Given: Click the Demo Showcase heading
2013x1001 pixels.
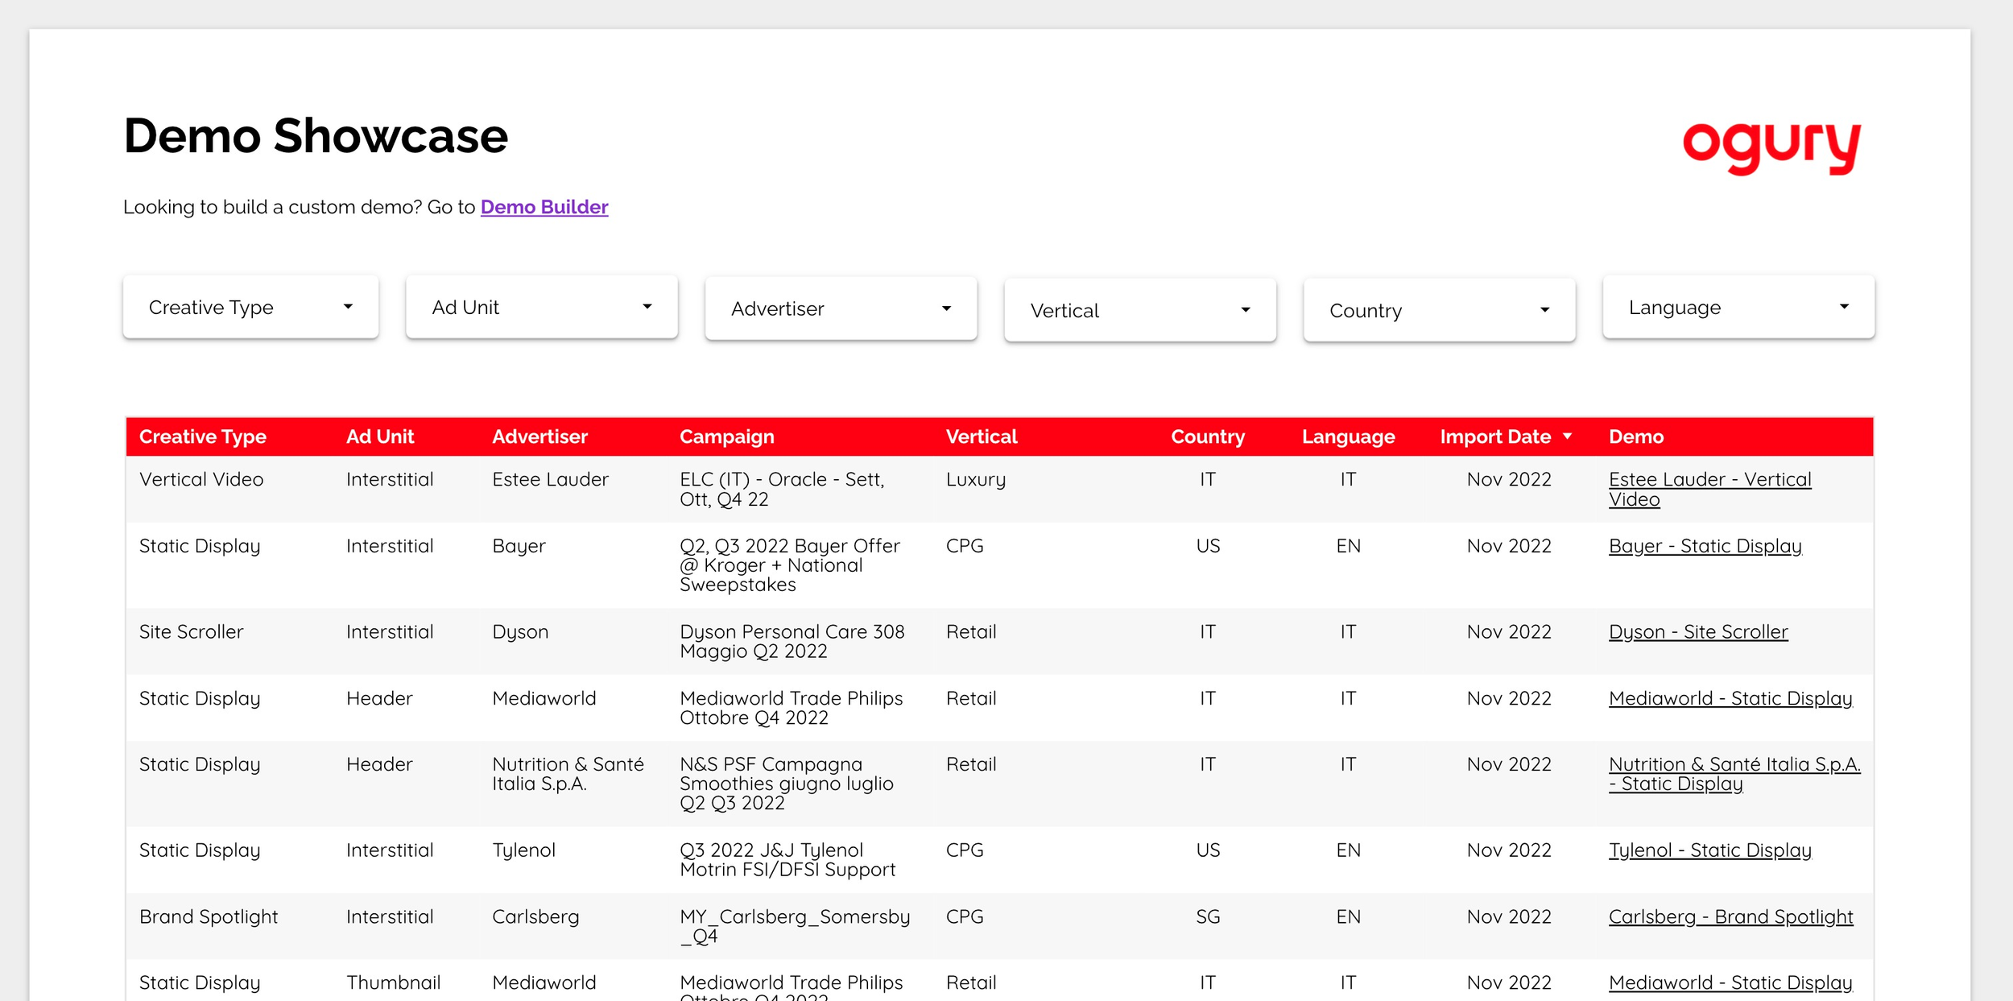Looking at the screenshot, I should click(x=316, y=135).
